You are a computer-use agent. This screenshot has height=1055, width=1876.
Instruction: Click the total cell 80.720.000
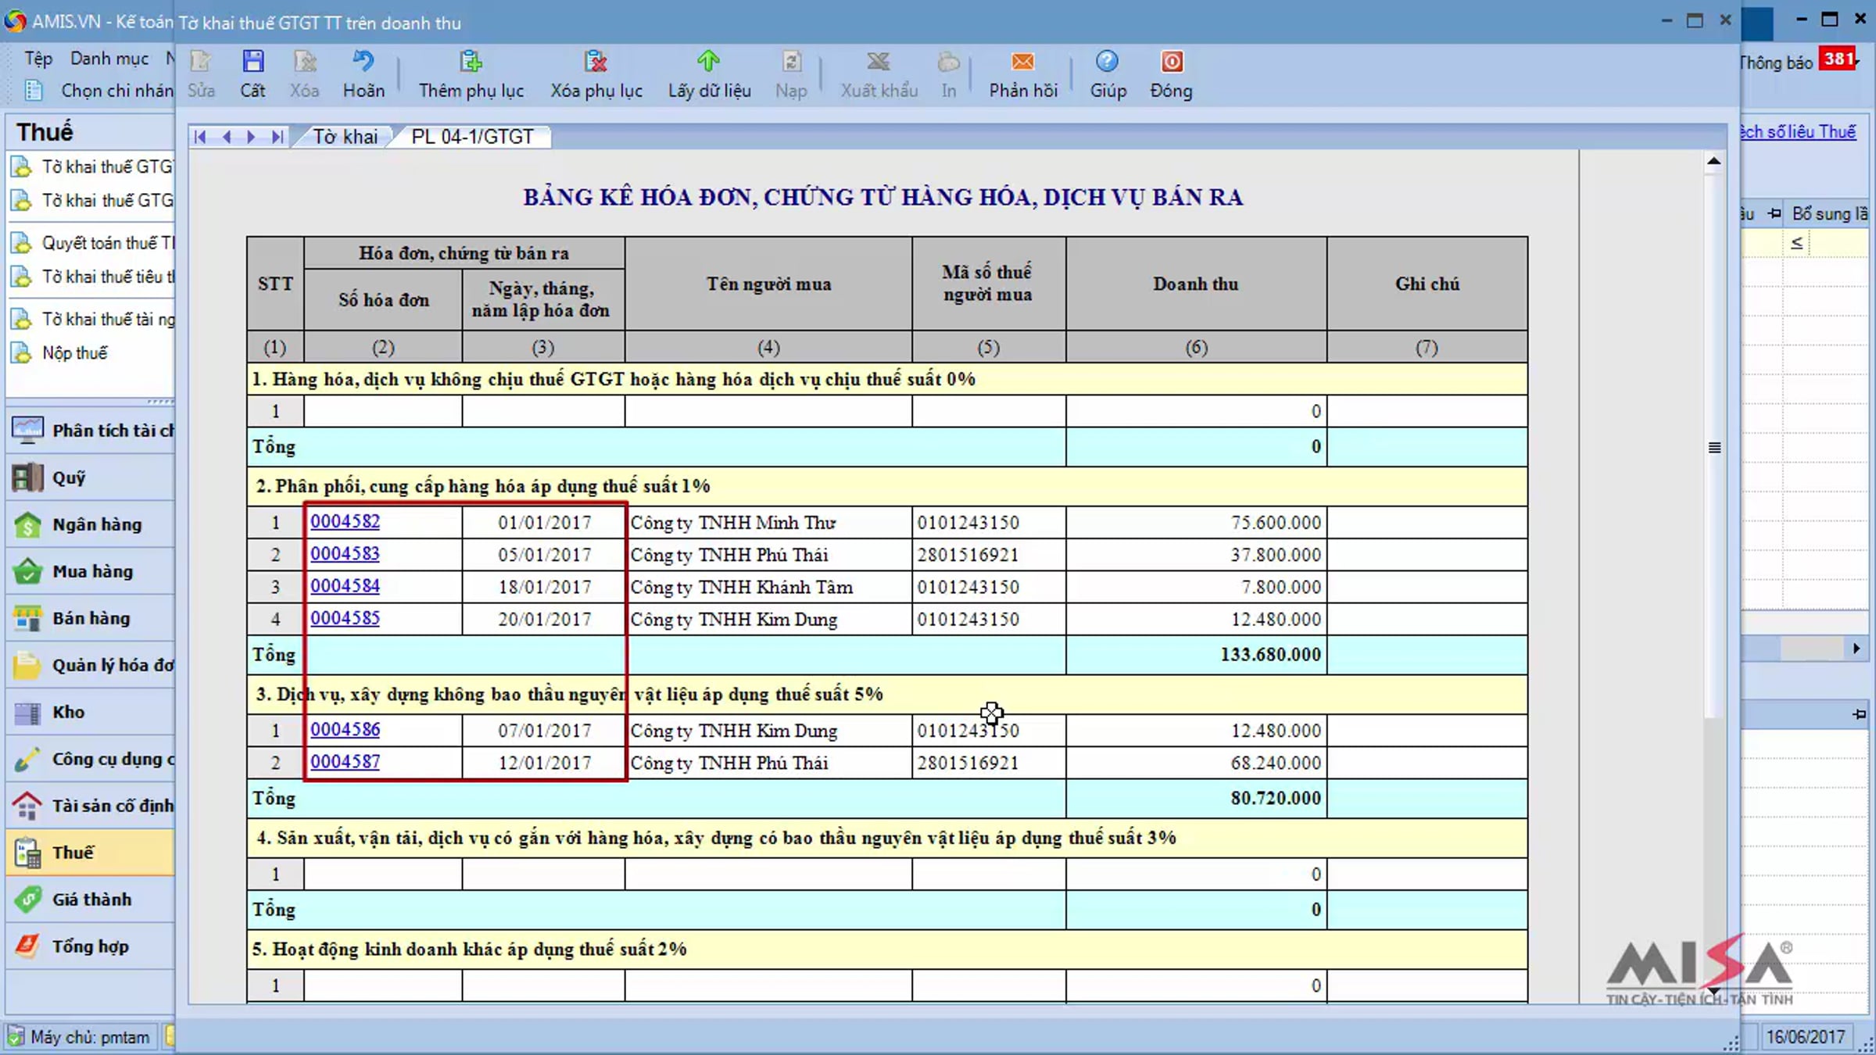pos(1196,799)
